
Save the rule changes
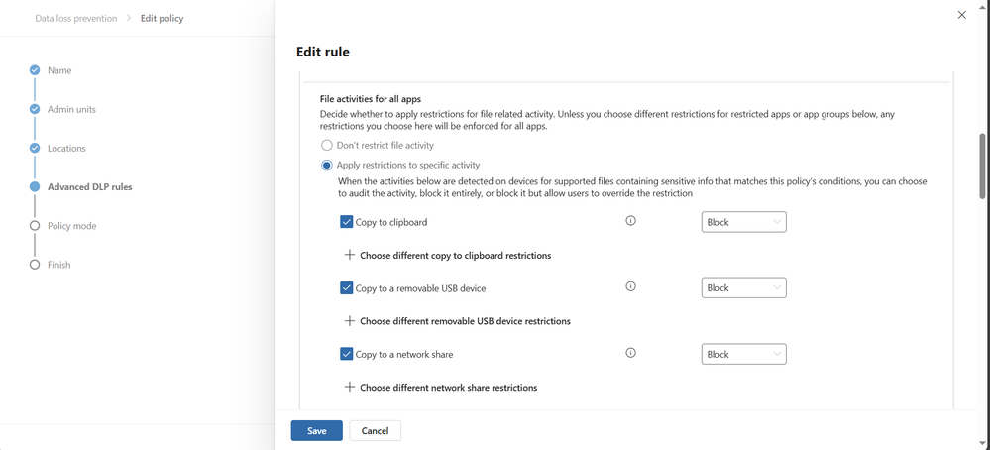click(x=316, y=431)
